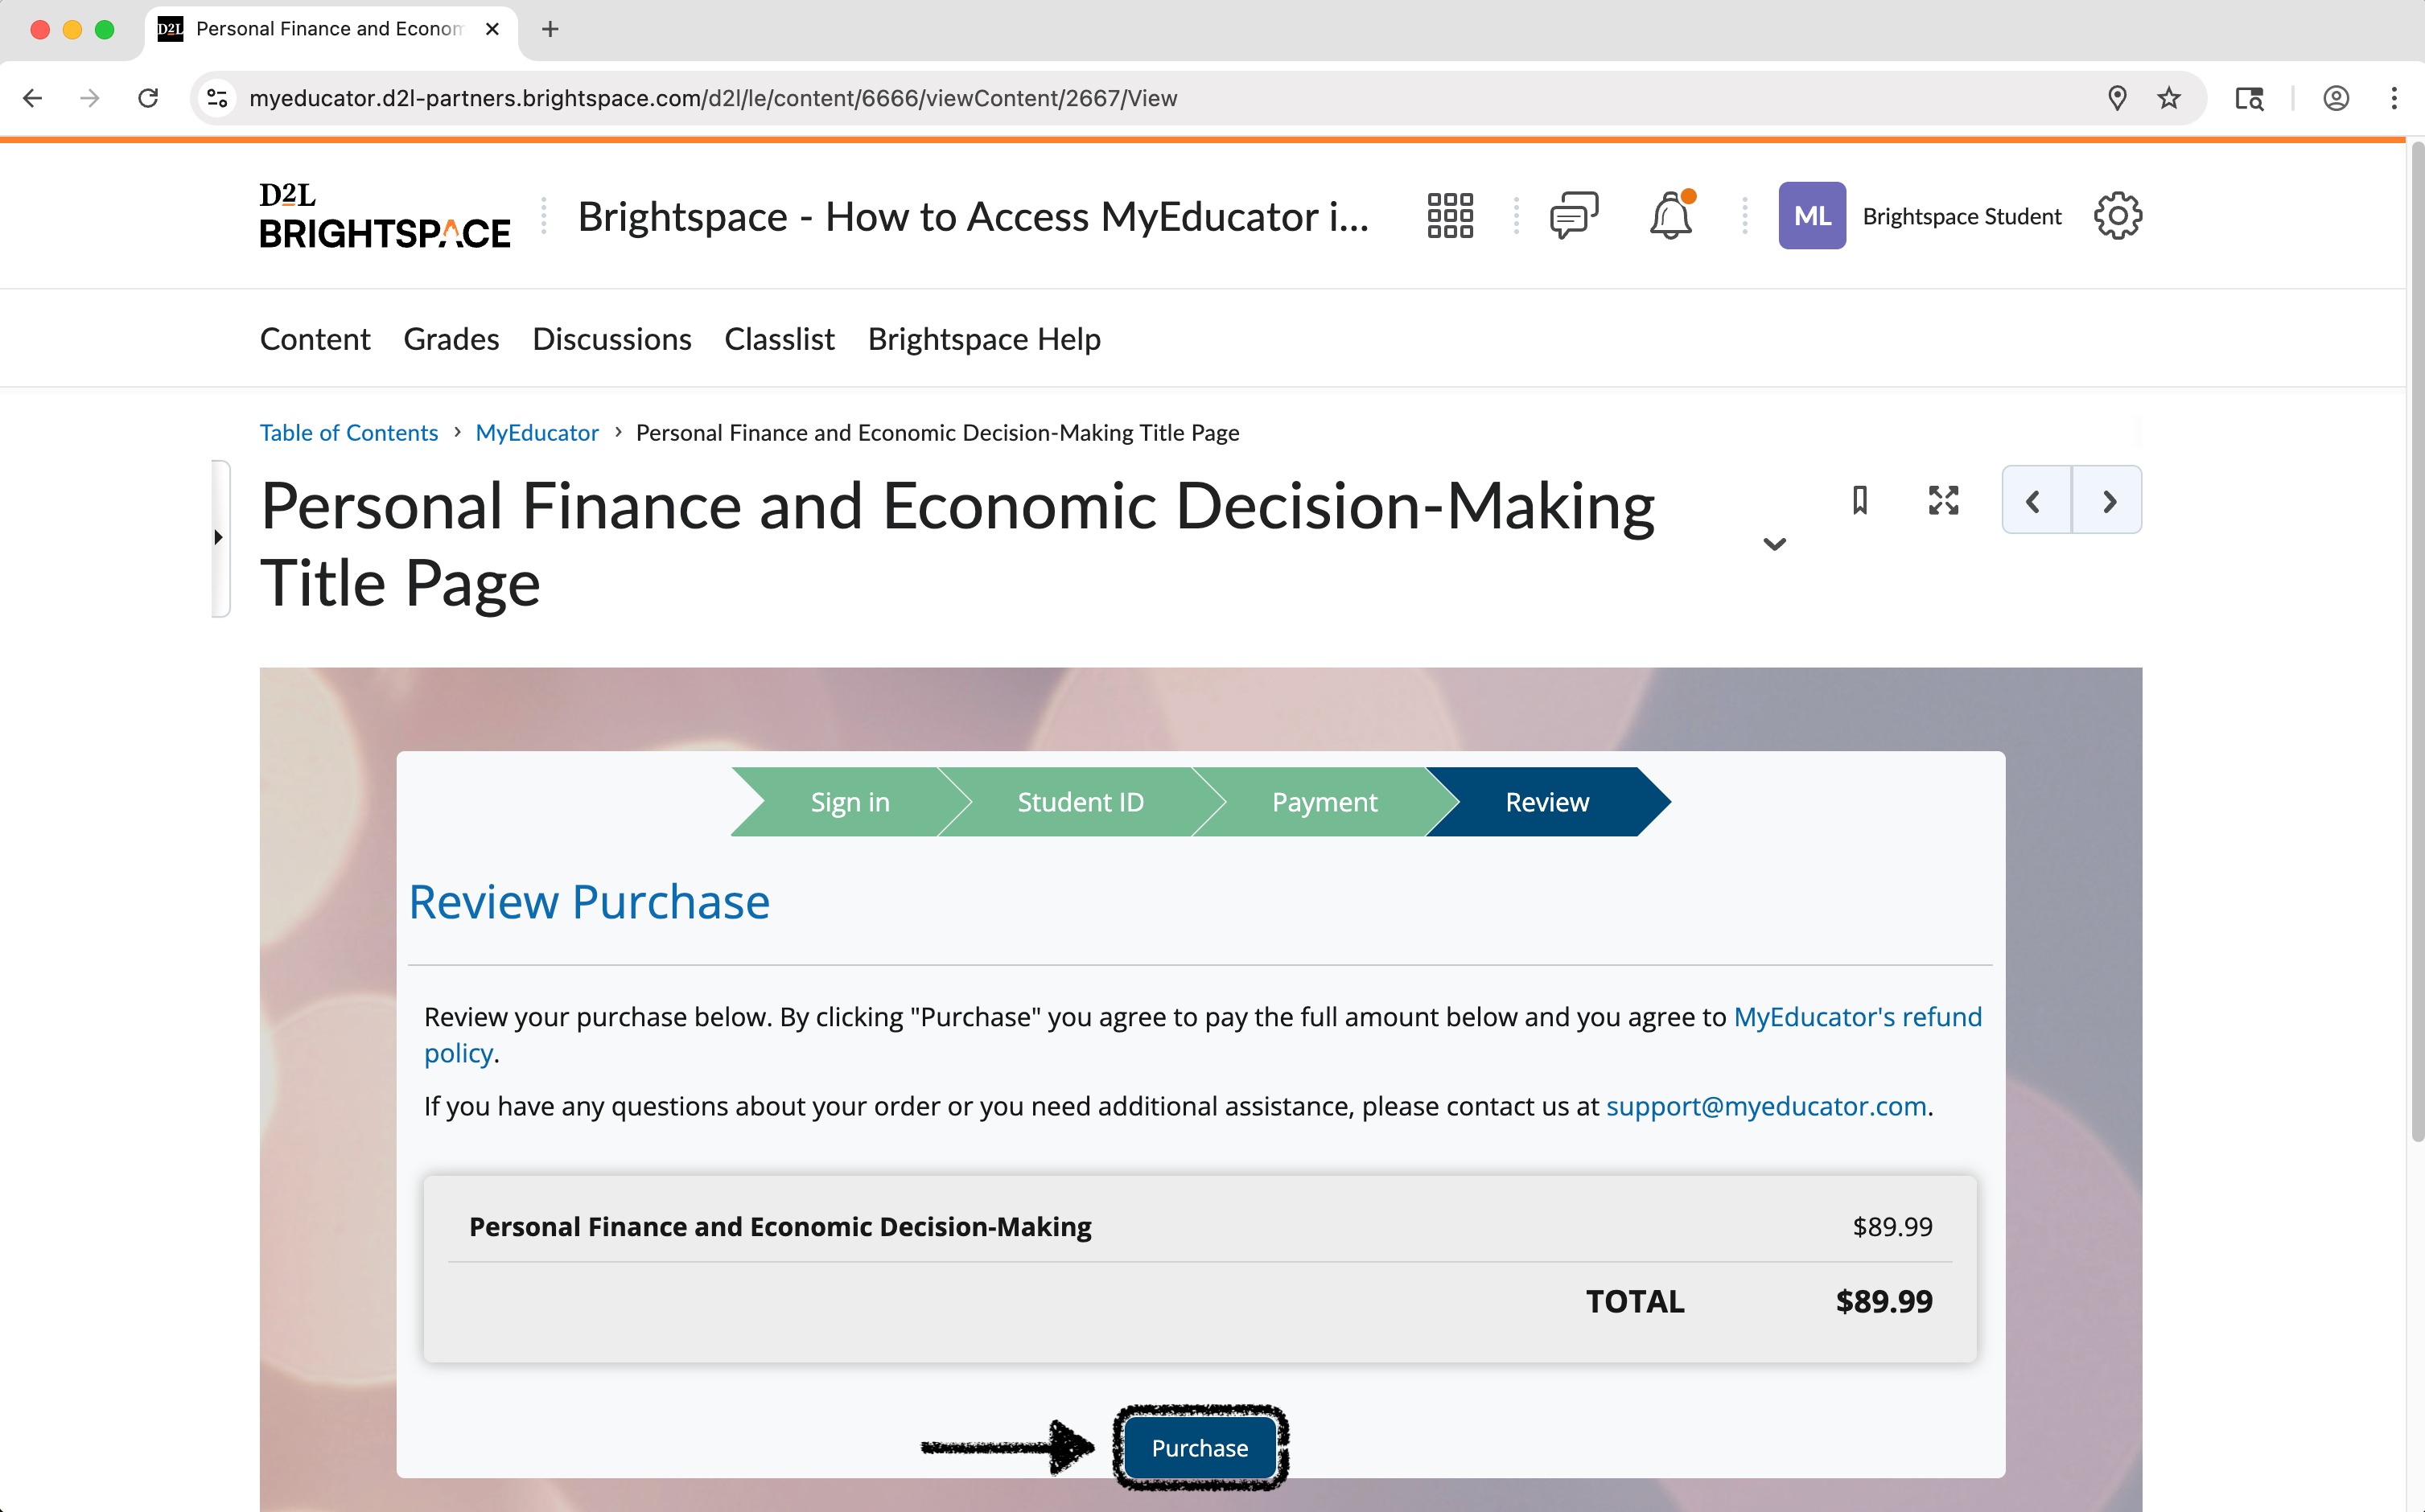Click the browser address bar URL
The height and width of the screenshot is (1512, 2425).
click(712, 98)
